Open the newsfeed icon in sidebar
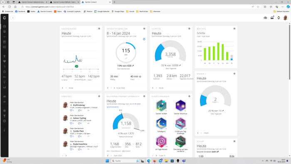The image size is (291, 164). point(5,47)
